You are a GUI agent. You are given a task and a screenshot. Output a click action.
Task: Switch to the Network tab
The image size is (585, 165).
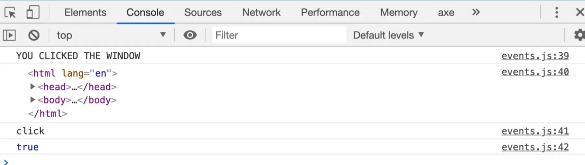(261, 12)
